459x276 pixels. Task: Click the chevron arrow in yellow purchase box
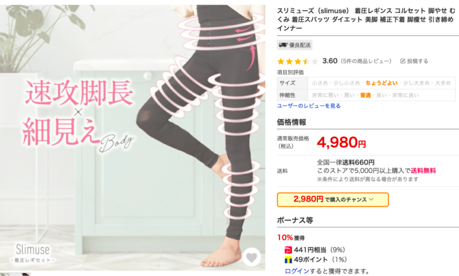click(x=371, y=199)
